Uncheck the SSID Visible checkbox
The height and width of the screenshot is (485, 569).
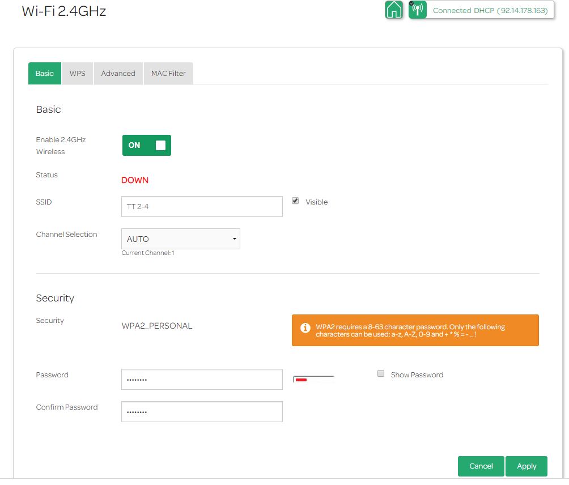(295, 201)
